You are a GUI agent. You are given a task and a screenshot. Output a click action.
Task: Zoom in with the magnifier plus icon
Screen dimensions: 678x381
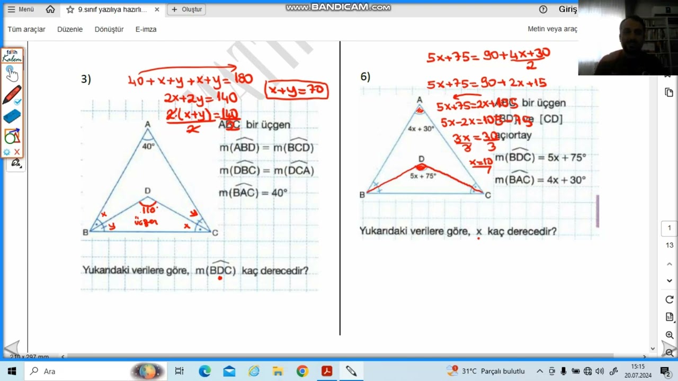[669, 335]
